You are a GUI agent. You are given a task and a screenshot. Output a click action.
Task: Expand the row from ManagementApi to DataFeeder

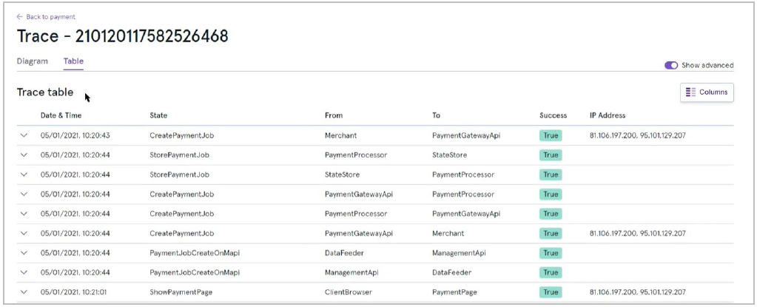click(24, 272)
